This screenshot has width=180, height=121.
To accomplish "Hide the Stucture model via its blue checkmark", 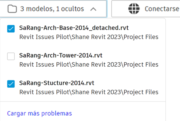I will click(x=11, y=84).
